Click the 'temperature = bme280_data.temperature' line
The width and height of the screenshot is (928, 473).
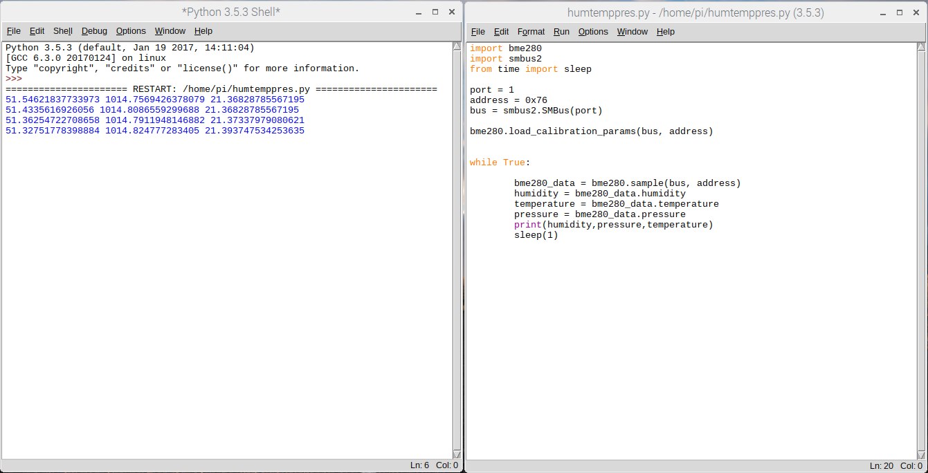point(617,204)
